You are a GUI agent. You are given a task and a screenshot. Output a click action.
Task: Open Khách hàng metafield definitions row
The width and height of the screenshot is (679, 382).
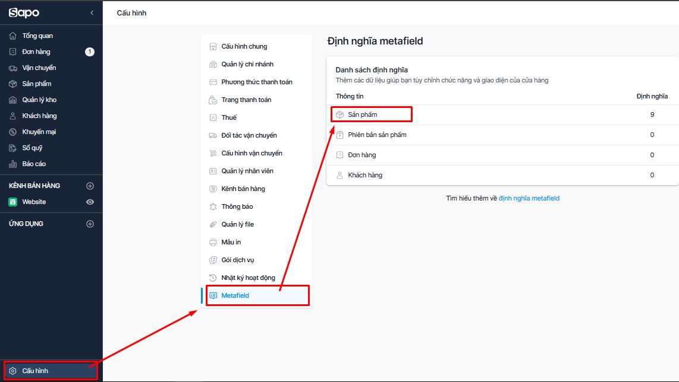point(502,175)
